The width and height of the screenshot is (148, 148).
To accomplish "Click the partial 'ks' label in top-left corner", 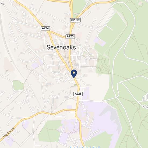I will pyautogui.click(x=2, y=3).
